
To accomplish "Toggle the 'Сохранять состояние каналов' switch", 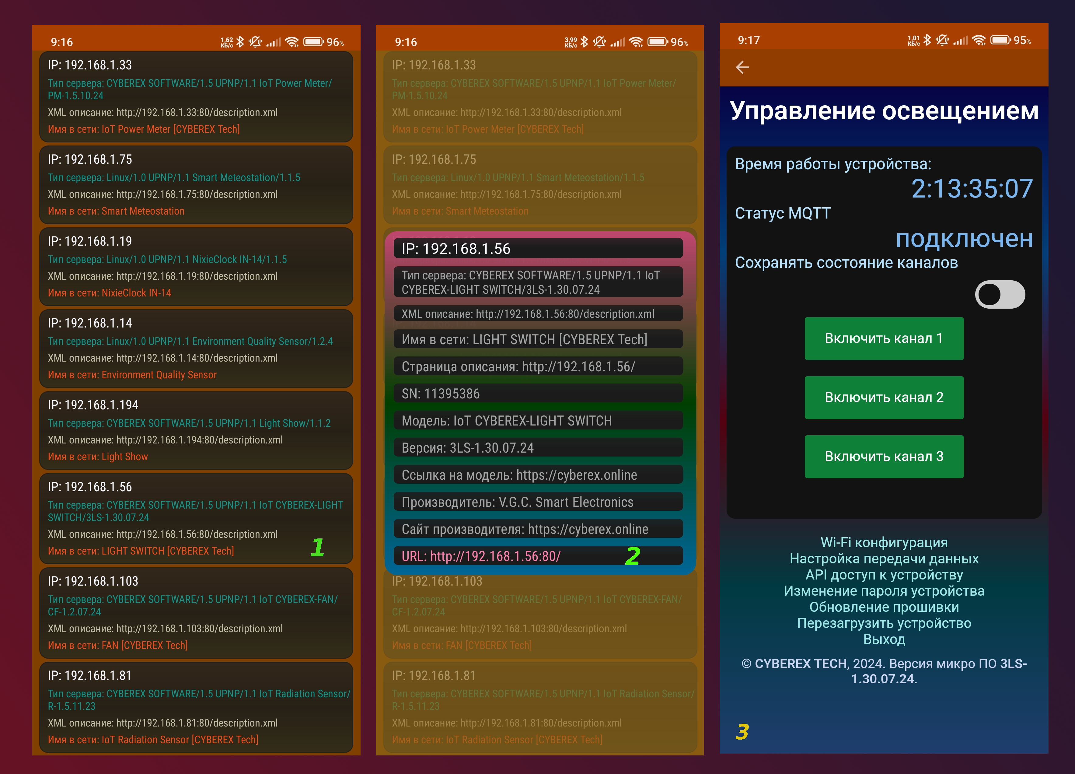I will point(1000,295).
